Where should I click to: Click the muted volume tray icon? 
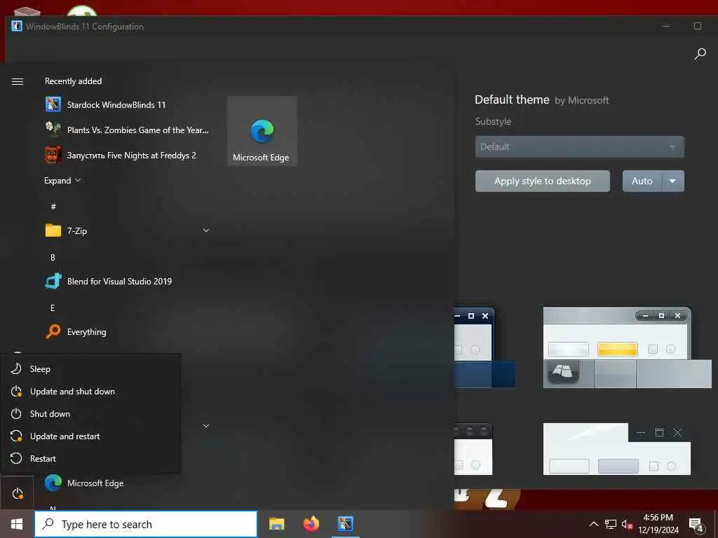coord(627,524)
